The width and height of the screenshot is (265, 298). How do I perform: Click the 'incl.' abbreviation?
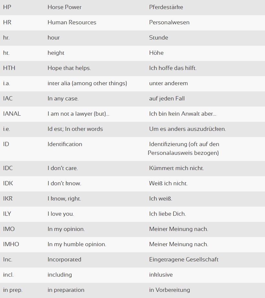(x=8, y=275)
